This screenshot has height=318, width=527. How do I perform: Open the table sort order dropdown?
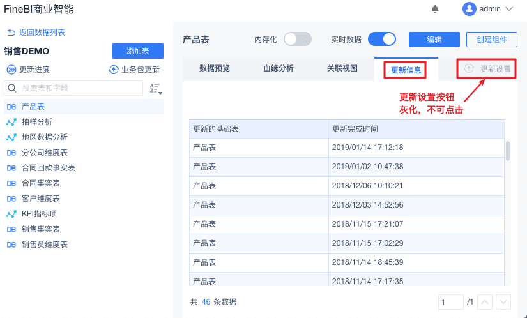pyautogui.click(x=155, y=89)
